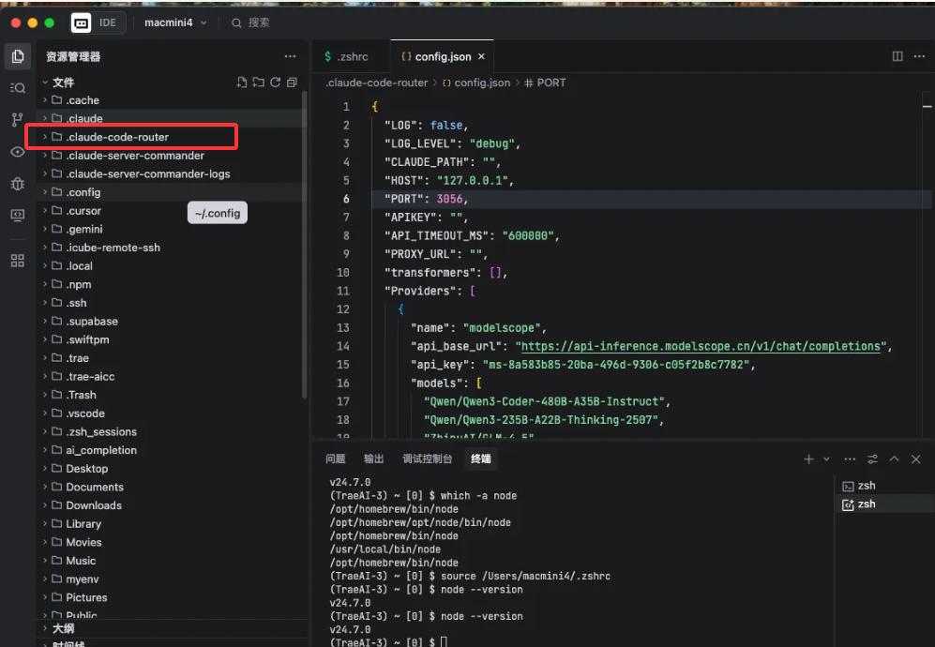Click the Qwen3-Coder-480B-A35B-Instruct model string

[545, 401]
